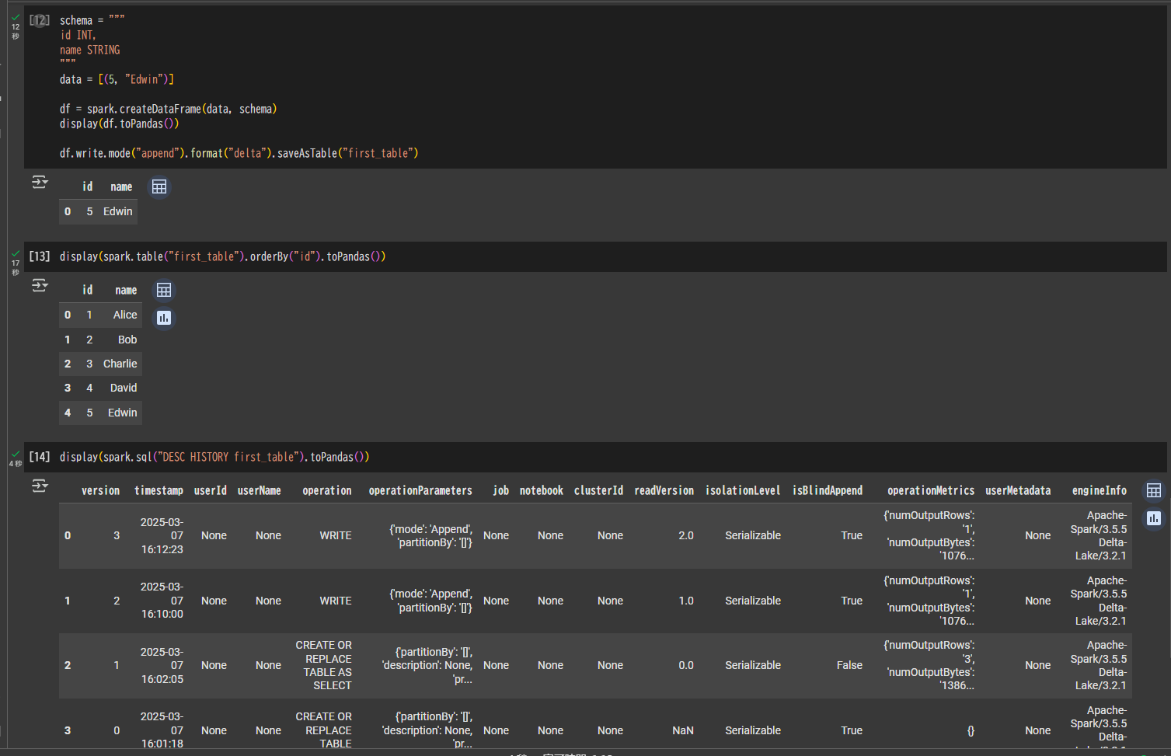
Task: Select the 'Charlie' cell in the first_table output
Action: 120,364
